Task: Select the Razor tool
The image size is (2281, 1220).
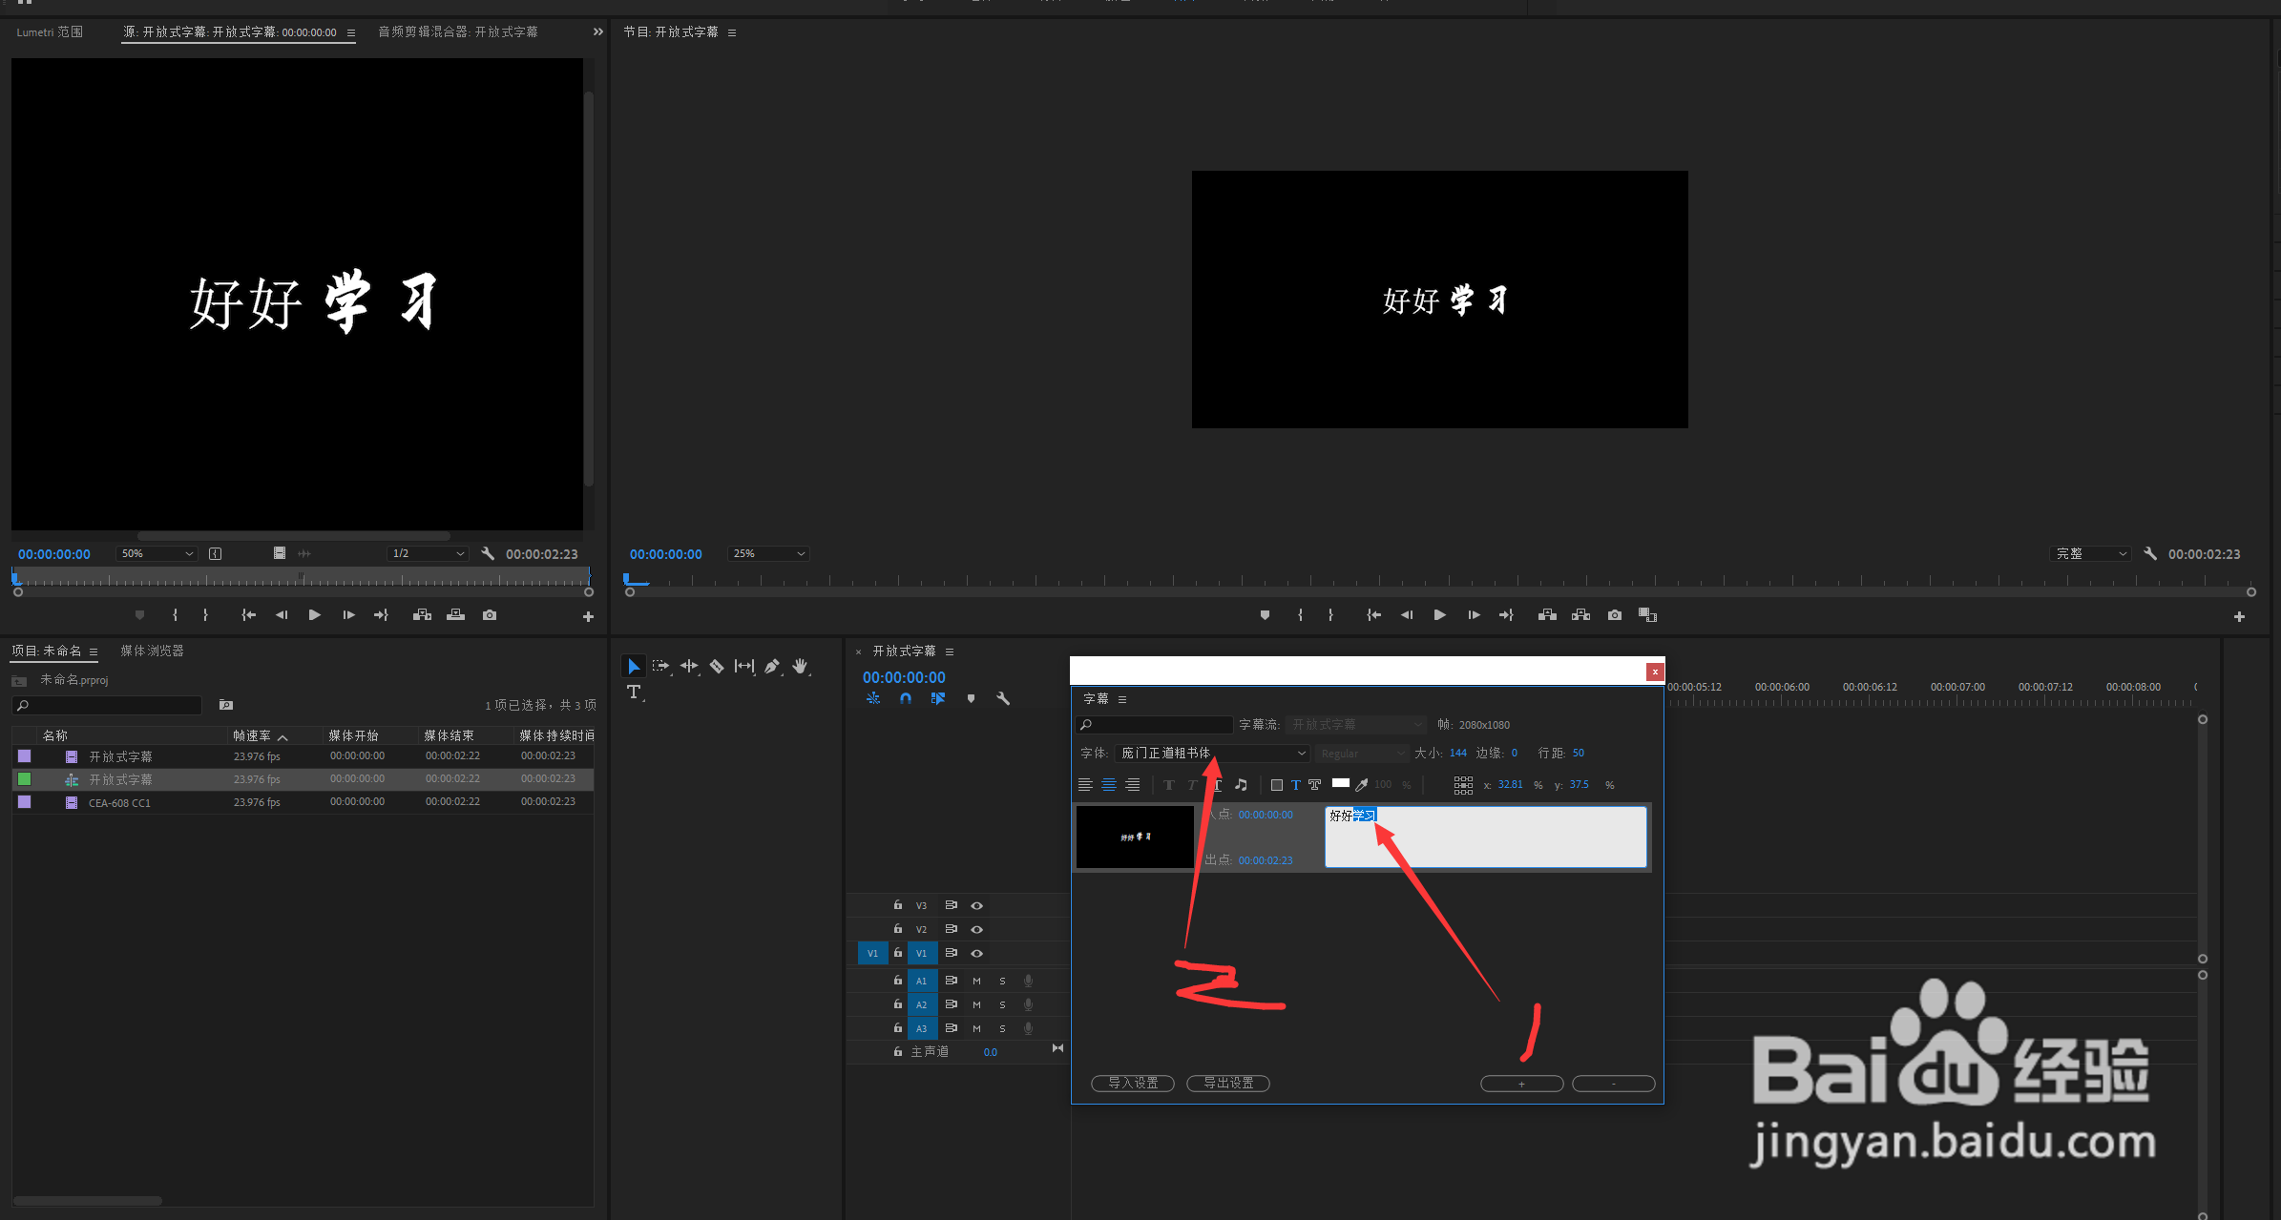Action: [716, 667]
